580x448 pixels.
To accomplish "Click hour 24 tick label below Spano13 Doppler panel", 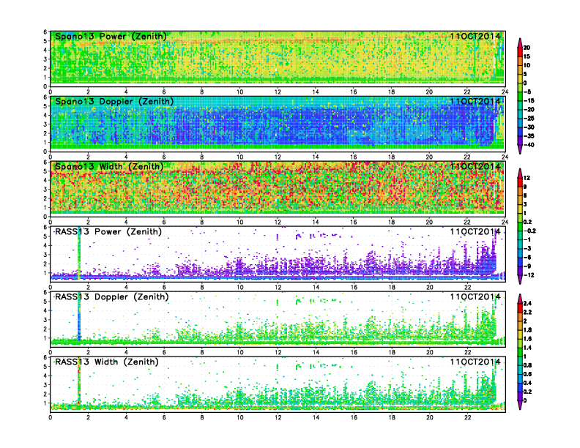I will click(x=505, y=157).
